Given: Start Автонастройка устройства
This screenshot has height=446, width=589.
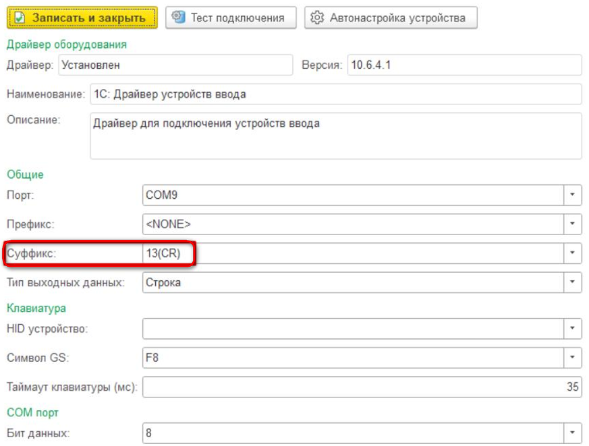Looking at the screenshot, I should pyautogui.click(x=391, y=18).
